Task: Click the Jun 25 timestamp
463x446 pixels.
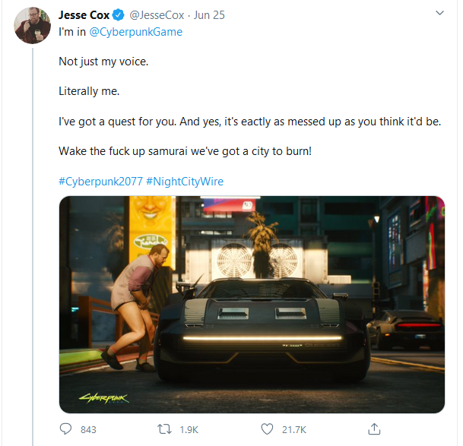Action: (209, 15)
